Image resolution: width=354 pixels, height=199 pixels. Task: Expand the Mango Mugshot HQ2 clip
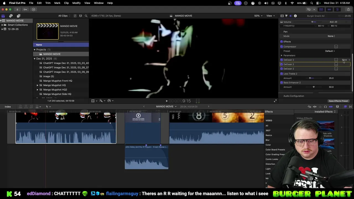[38, 90]
